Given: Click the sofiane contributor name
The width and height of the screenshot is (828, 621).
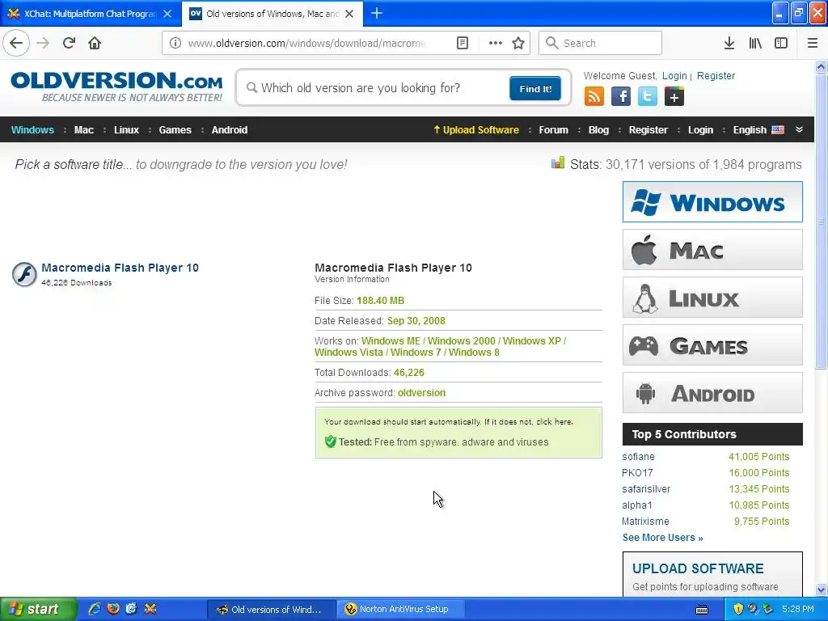Looking at the screenshot, I should [638, 457].
